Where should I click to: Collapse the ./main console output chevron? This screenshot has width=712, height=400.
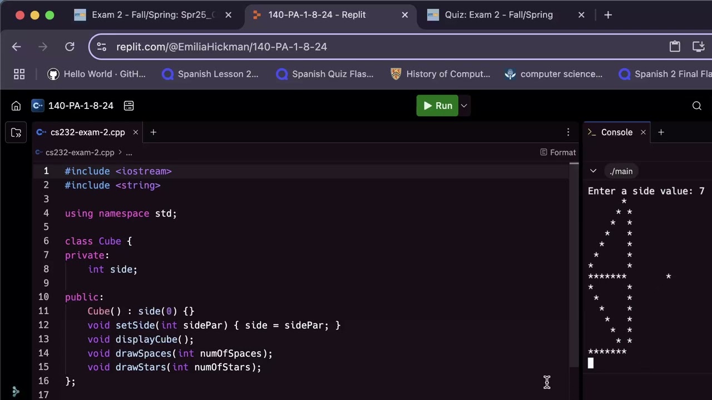click(593, 171)
